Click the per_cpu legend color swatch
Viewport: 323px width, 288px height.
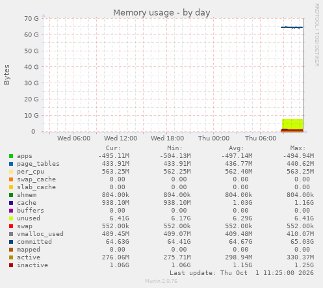[11, 172]
